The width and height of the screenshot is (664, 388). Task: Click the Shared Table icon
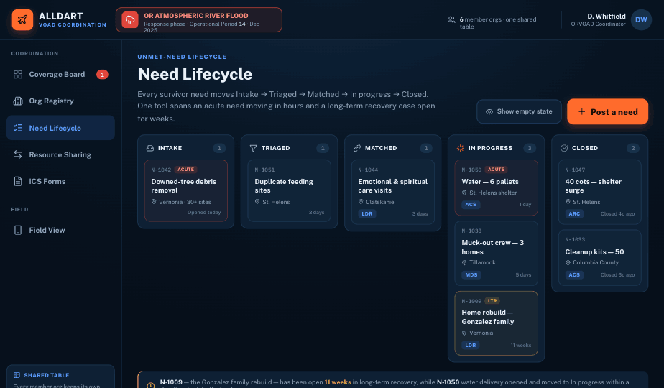(x=17, y=375)
